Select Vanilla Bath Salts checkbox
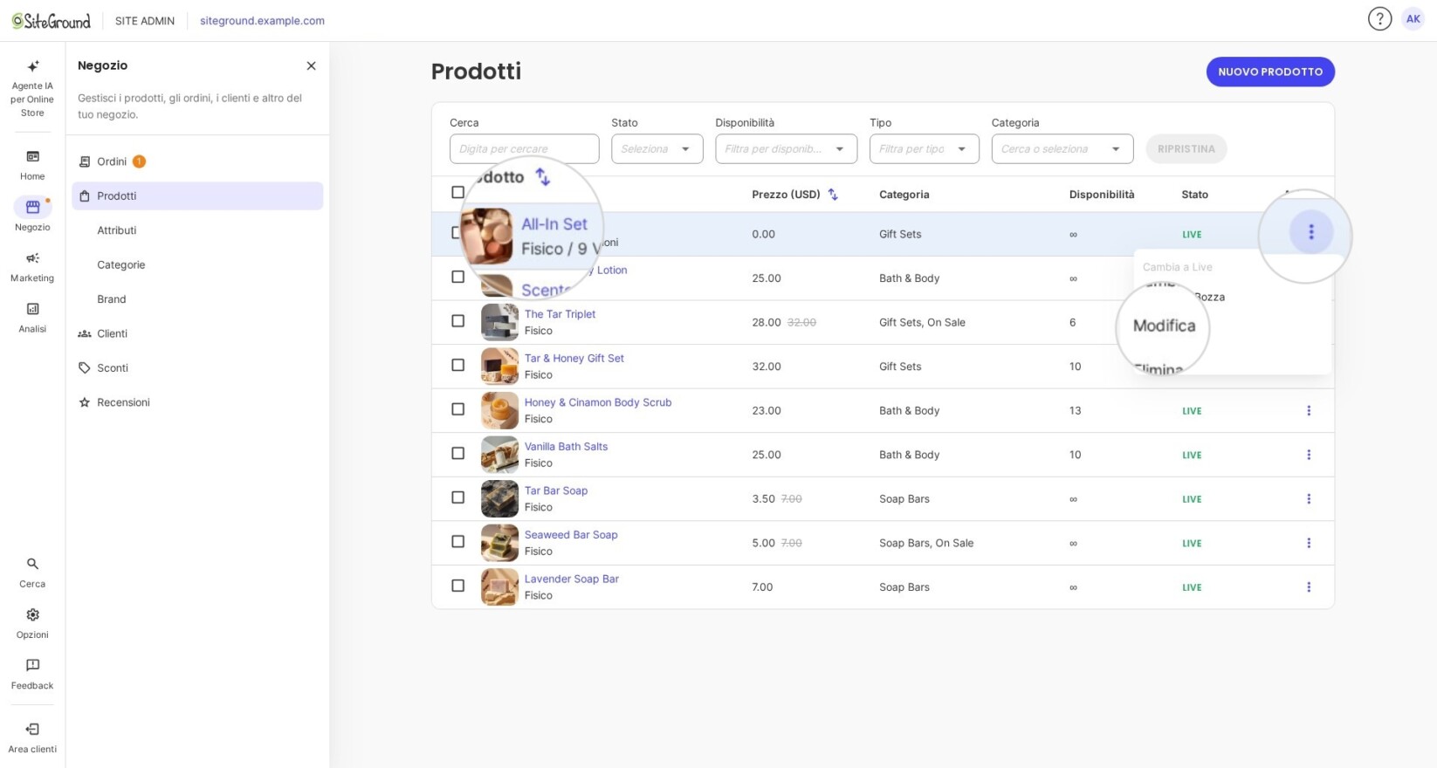The width and height of the screenshot is (1437, 768). click(x=457, y=453)
